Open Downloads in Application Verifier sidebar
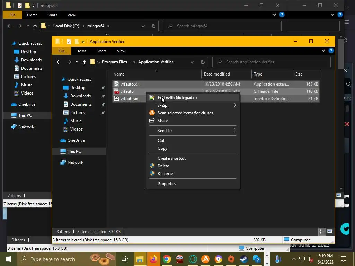This screenshot has height=266, width=355. pos(80,96)
